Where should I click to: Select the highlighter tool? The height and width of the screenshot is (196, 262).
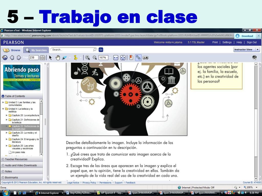pyautogui.click(x=64, y=58)
